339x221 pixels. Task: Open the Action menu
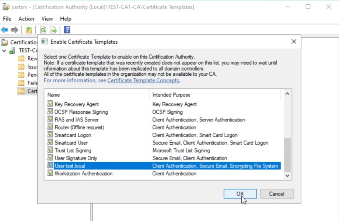pyautogui.click(x=26, y=19)
